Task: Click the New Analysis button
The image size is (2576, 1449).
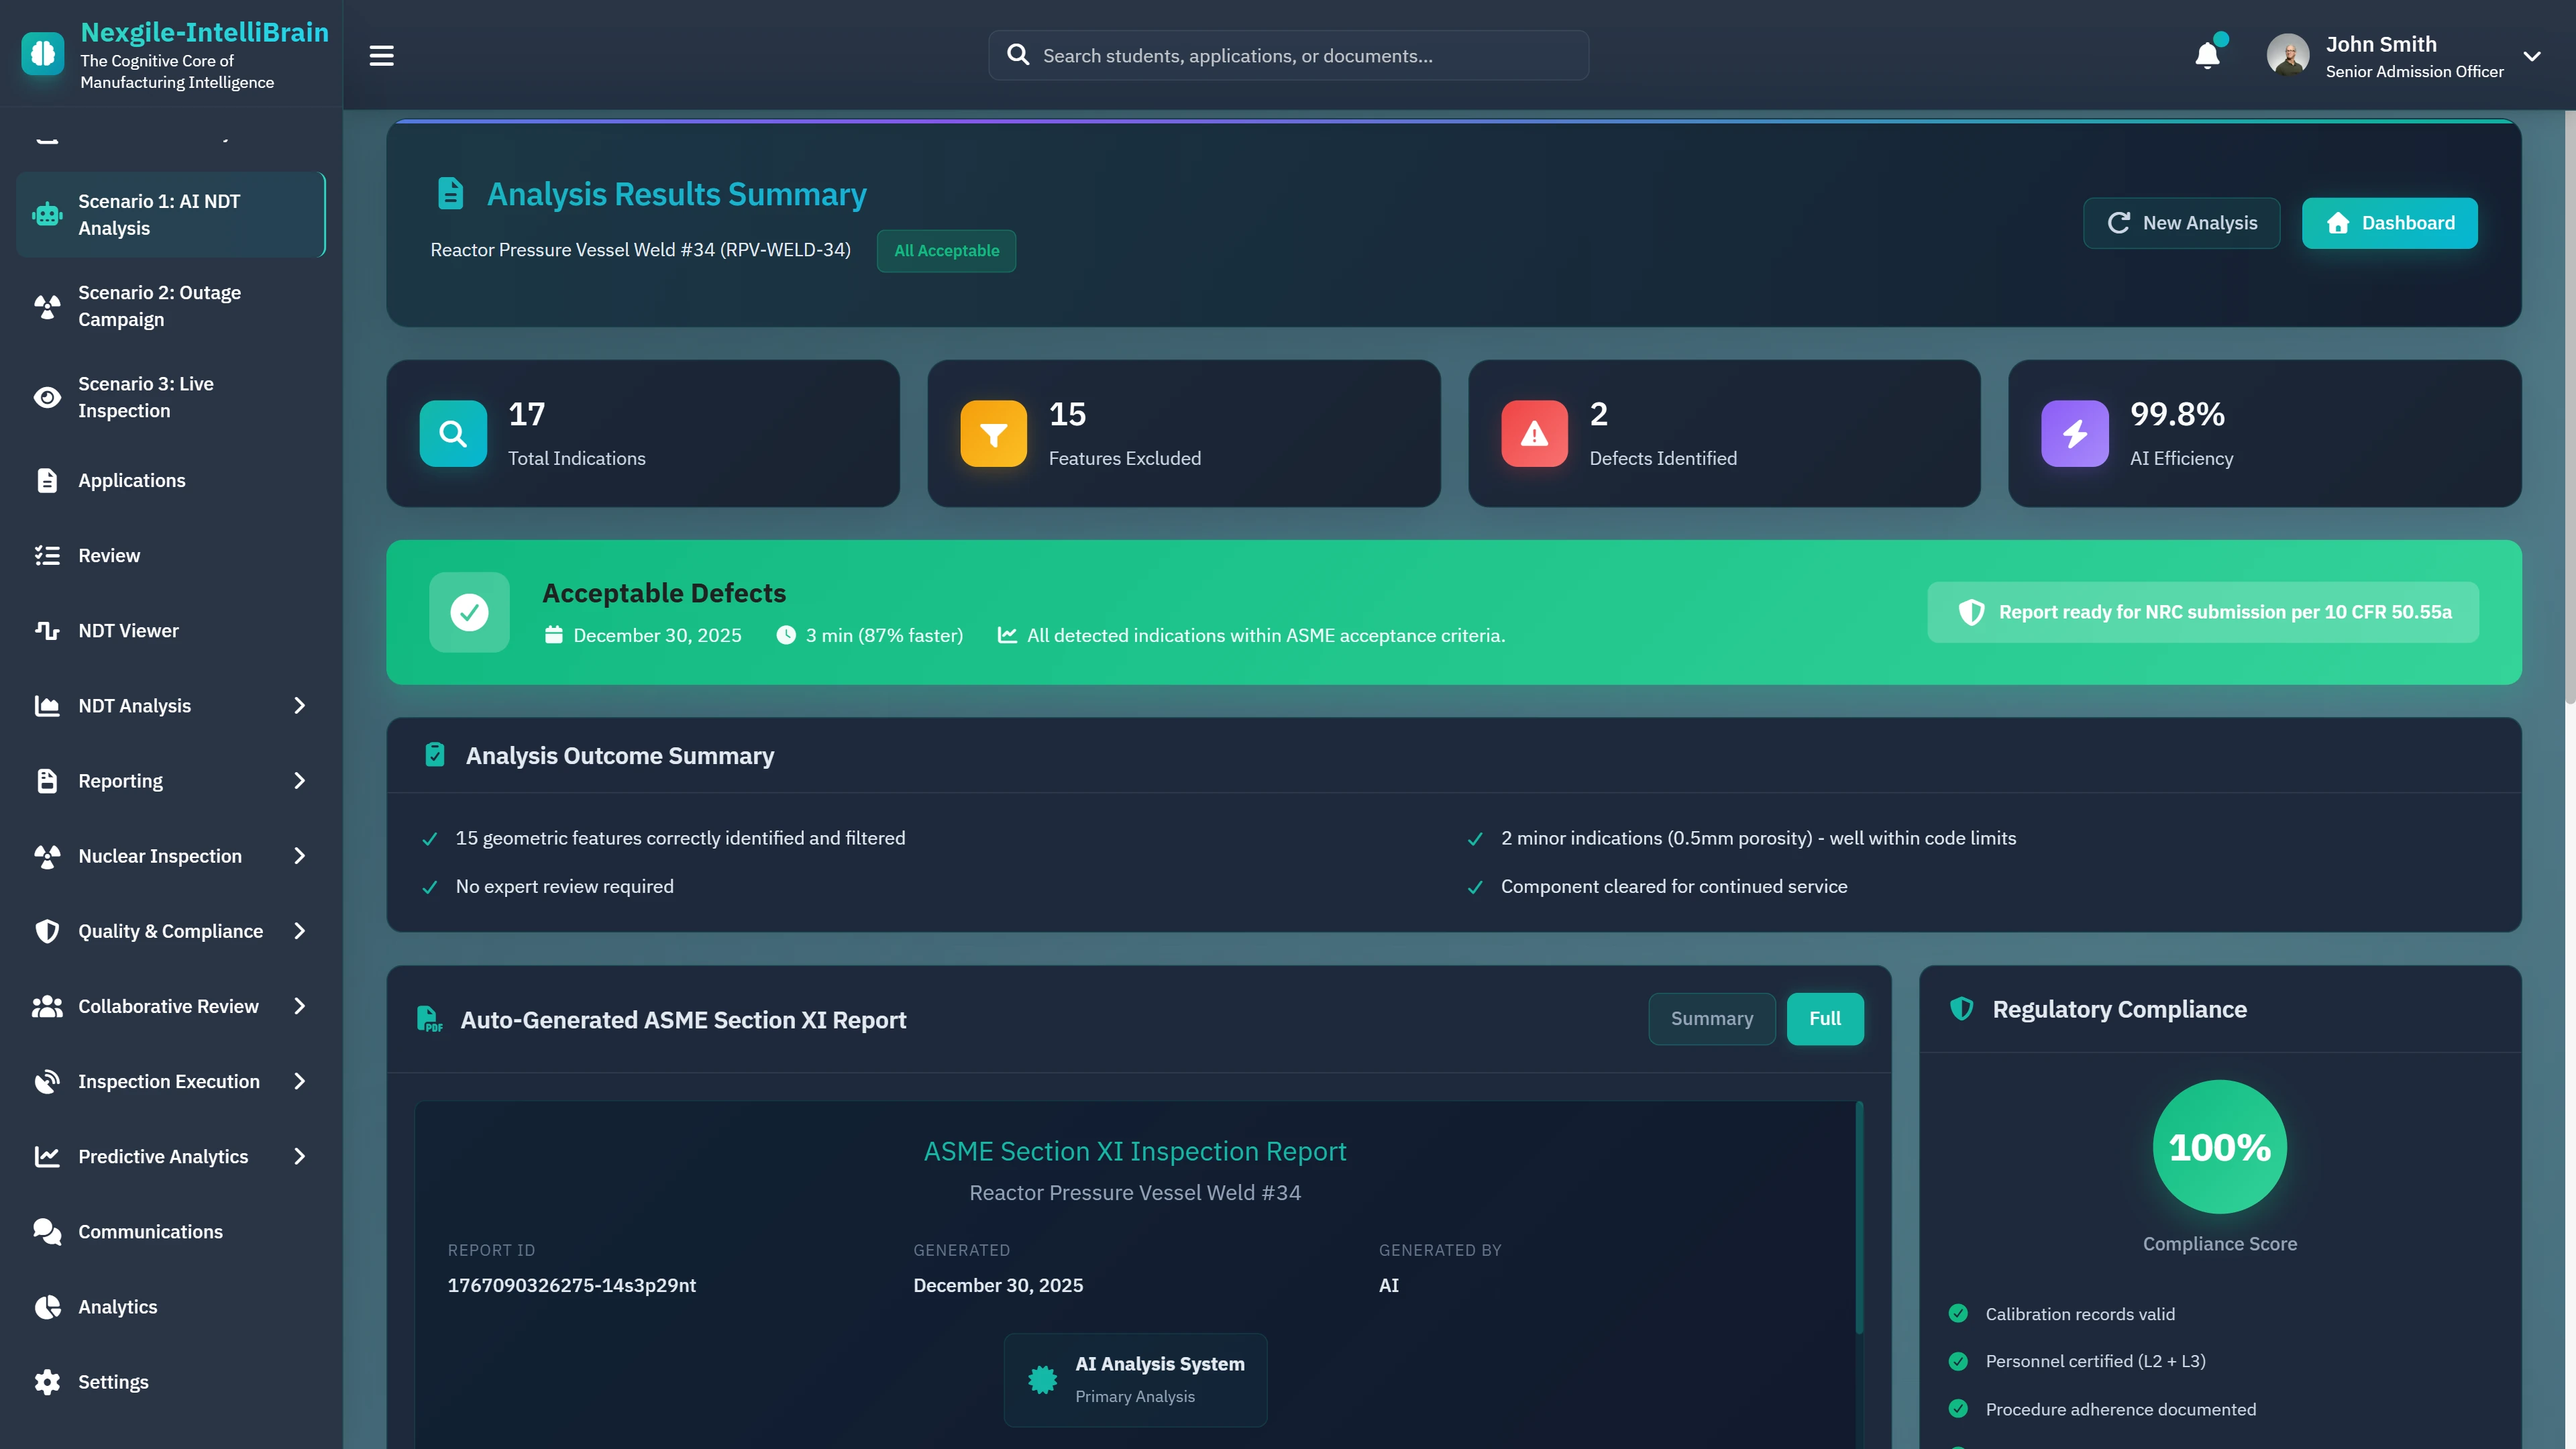Action: pyautogui.click(x=2181, y=223)
